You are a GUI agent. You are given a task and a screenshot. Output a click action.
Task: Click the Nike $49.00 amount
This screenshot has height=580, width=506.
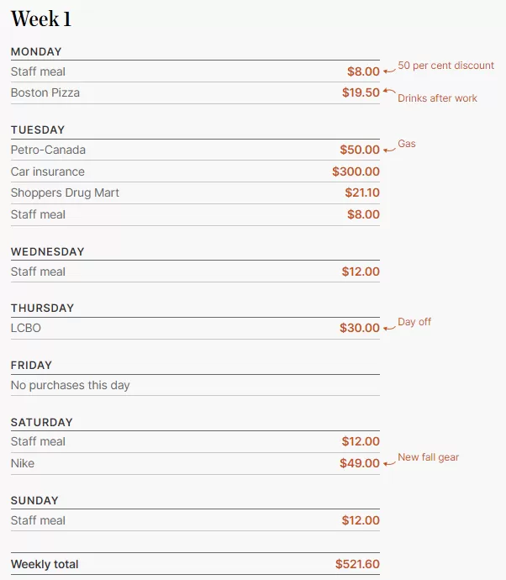click(360, 463)
